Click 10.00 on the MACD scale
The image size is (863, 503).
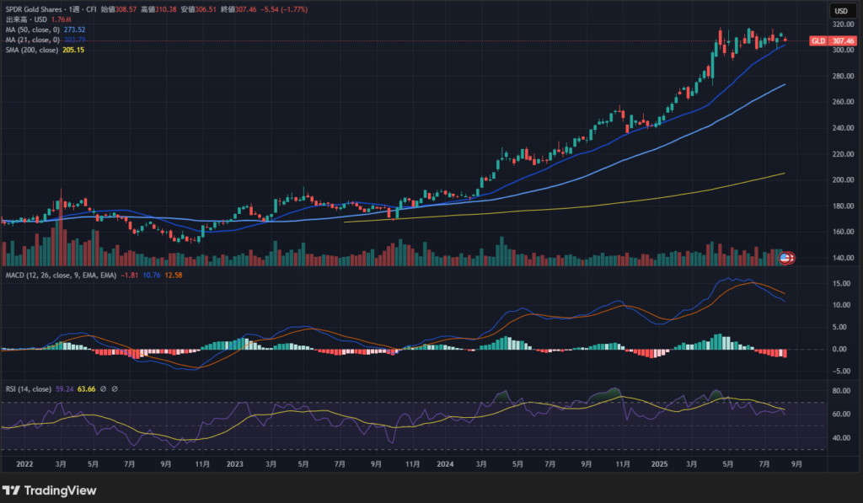(841, 306)
